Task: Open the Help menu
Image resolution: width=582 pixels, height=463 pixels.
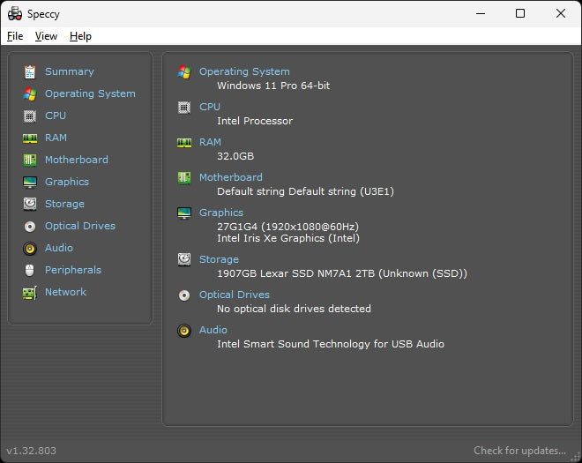Action: click(80, 36)
